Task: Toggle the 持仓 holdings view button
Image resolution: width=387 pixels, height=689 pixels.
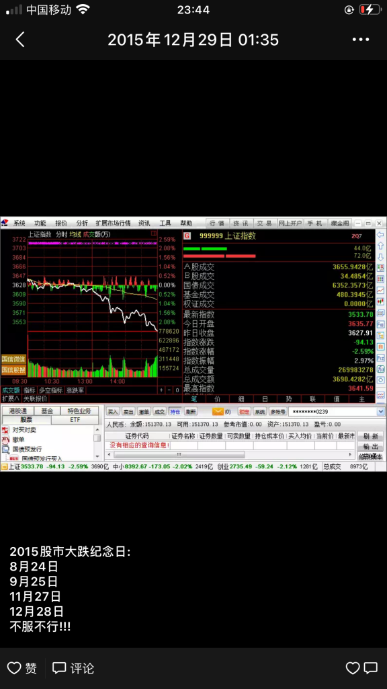Action: (175, 412)
